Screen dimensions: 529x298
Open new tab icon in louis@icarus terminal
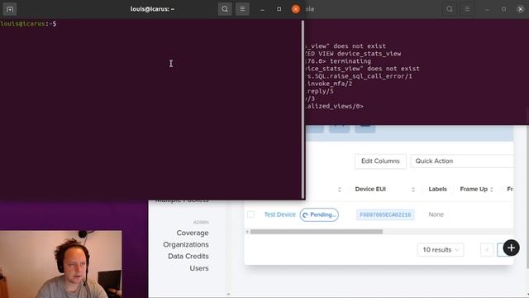[x=10, y=9]
